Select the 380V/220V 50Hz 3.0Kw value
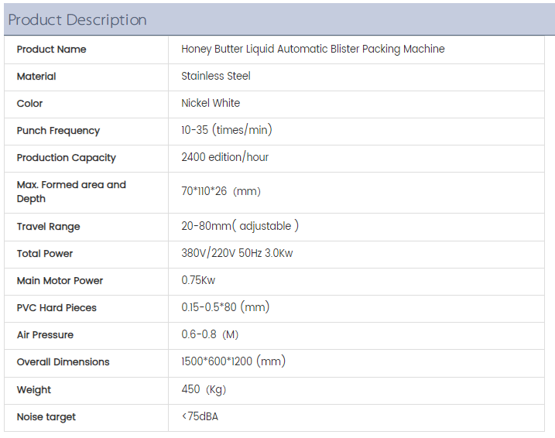The height and width of the screenshot is (438, 555). click(x=237, y=253)
